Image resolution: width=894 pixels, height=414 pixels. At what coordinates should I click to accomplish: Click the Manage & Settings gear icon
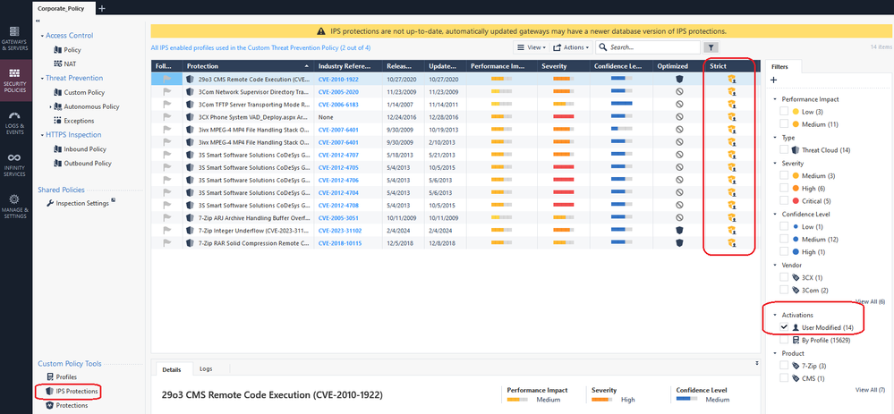(x=14, y=205)
